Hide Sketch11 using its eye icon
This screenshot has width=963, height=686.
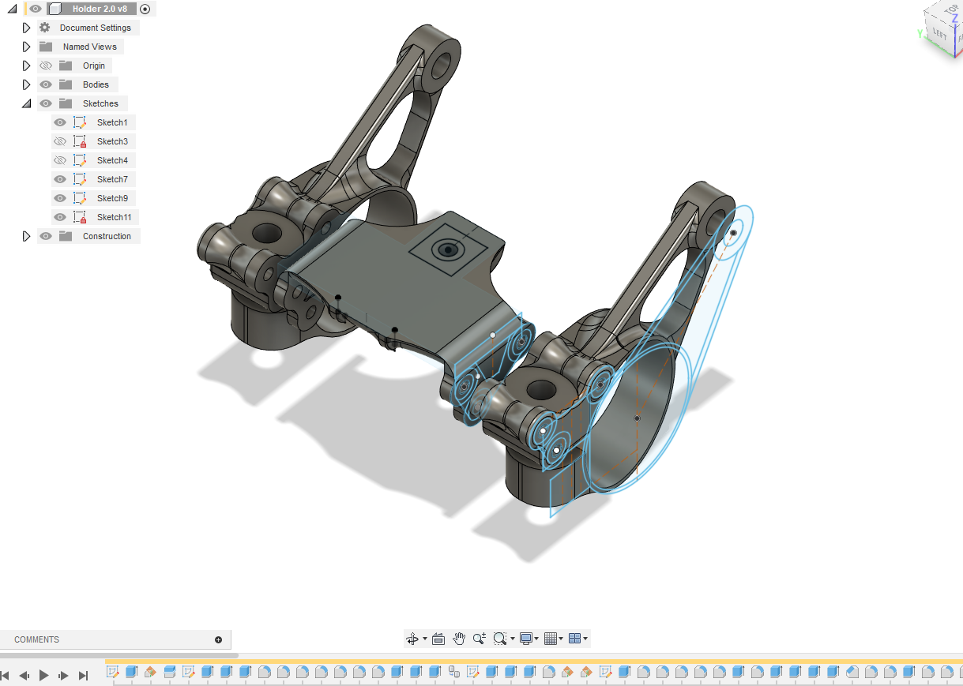(59, 217)
